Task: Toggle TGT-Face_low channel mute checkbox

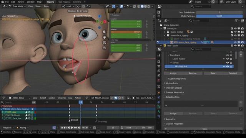Action: point(29,118)
